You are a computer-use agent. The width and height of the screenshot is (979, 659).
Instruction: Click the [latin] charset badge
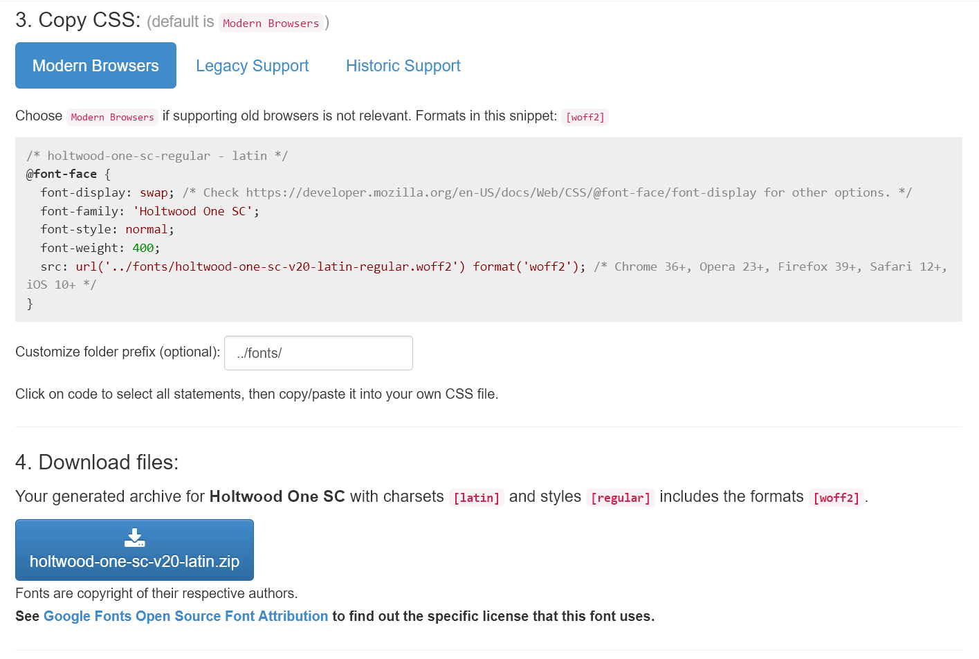tap(476, 498)
